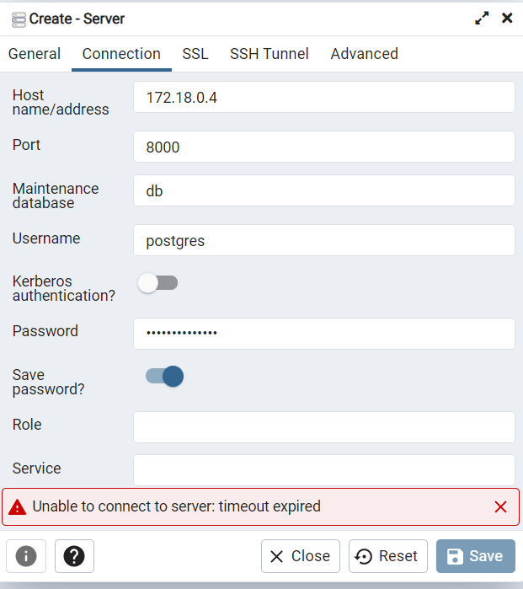This screenshot has height=589, width=523.
Task: Maximize the Create Server dialog
Action: pos(482,19)
